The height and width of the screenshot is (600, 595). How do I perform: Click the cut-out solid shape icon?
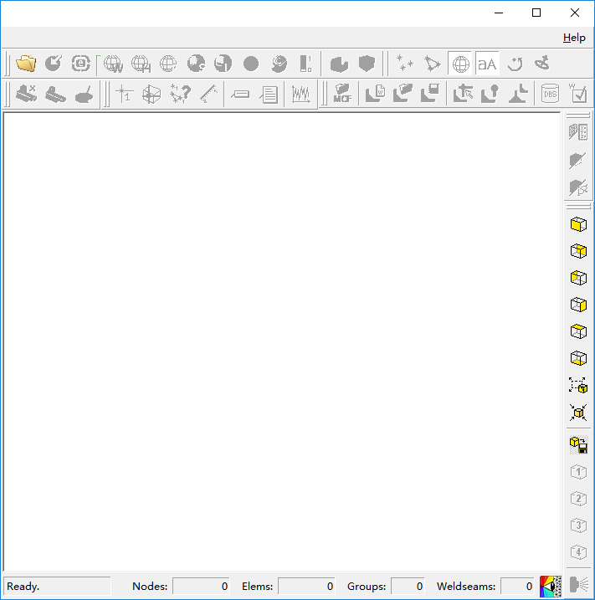(339, 64)
